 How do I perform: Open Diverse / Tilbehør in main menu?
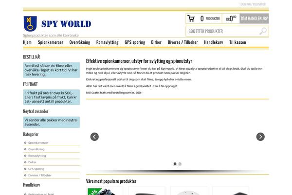click(182, 42)
